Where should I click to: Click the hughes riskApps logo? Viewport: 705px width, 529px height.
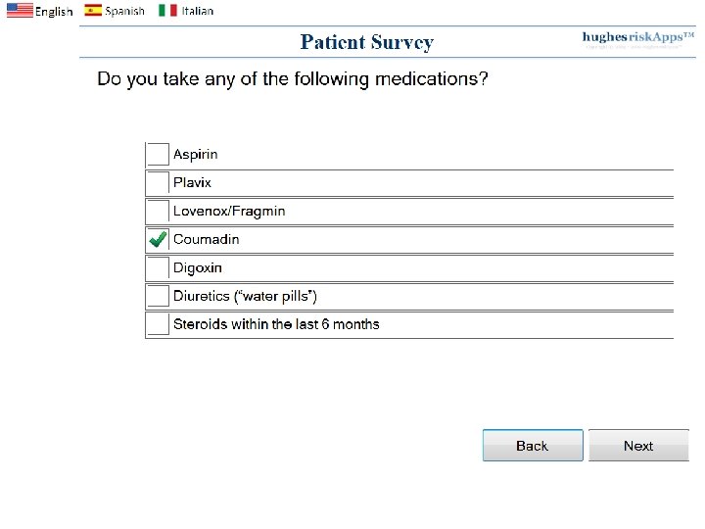637,39
